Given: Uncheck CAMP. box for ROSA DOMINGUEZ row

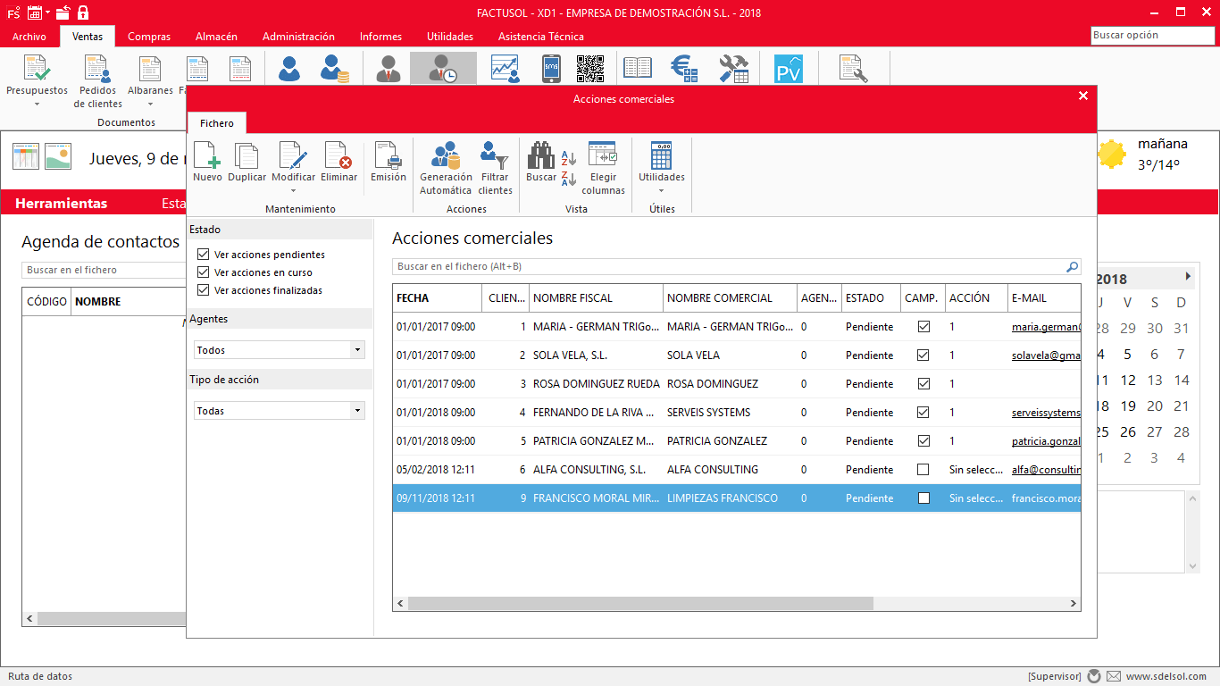Looking at the screenshot, I should click(x=923, y=384).
